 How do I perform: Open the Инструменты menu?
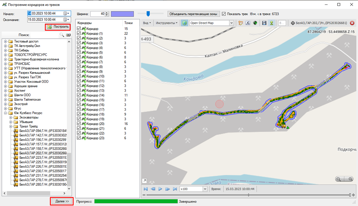[166, 23]
